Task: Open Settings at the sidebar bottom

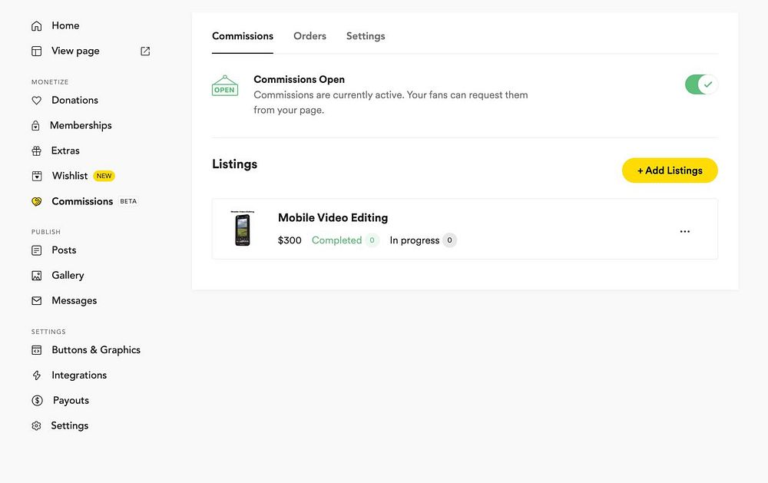Action: (x=70, y=425)
